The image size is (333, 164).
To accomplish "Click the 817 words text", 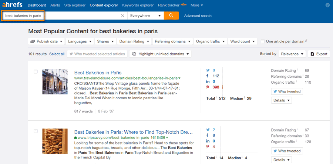I will (84, 111).
